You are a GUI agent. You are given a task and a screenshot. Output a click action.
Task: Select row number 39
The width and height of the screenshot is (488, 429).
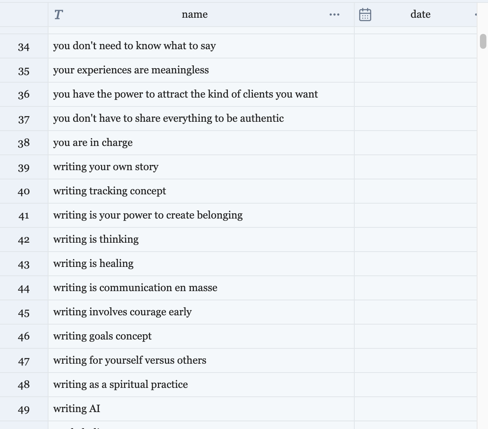click(24, 168)
